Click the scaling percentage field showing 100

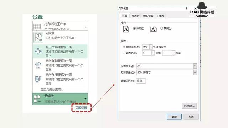coord(146,47)
